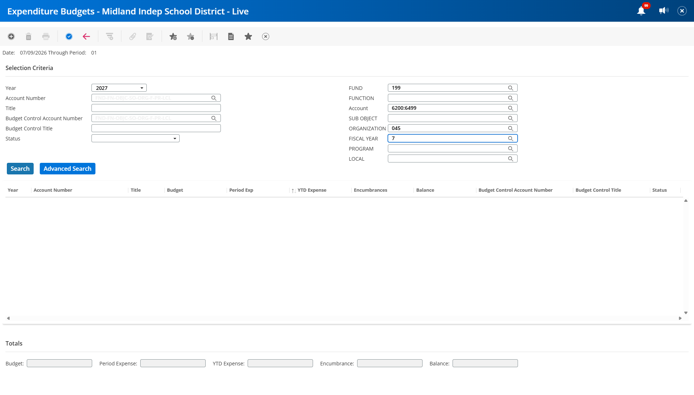Screen dimensions: 694x395
Task: Click the red back arrow icon
Action: tap(86, 36)
